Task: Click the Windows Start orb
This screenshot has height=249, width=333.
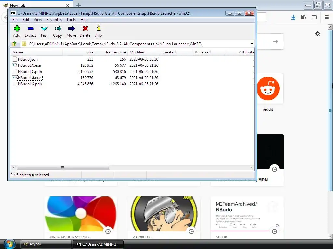Action: [x=9, y=244]
